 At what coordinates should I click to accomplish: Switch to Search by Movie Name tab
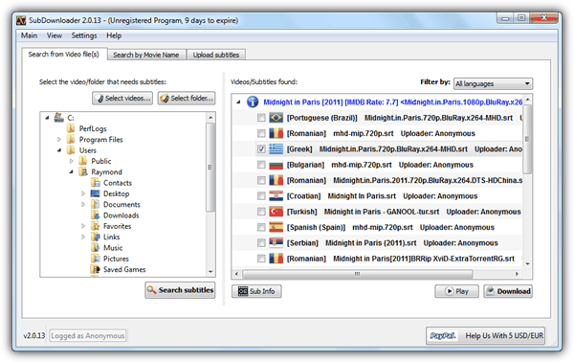coord(146,55)
